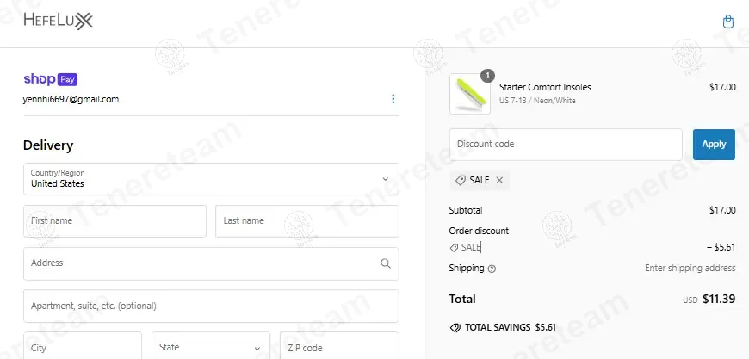Screen dimensions: 749x359
Task: Click the HefeLux logo
Action: click(58, 21)
